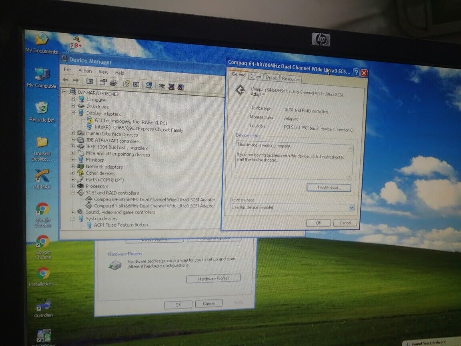Select Ports (COM & LPT) tree item
The height and width of the screenshot is (346, 461).
click(x=105, y=179)
